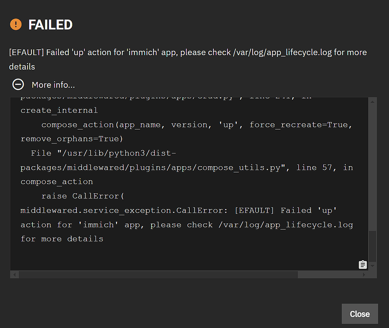Dismiss the dialog via Close
The height and width of the screenshot is (328, 389).
tap(360, 314)
